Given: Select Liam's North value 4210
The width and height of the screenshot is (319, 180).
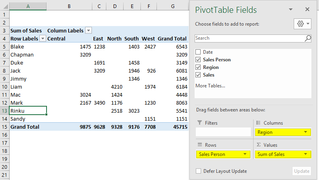Looking at the screenshot, I should (115, 87).
